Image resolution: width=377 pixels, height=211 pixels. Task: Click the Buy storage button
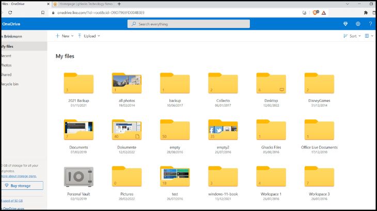22,186
